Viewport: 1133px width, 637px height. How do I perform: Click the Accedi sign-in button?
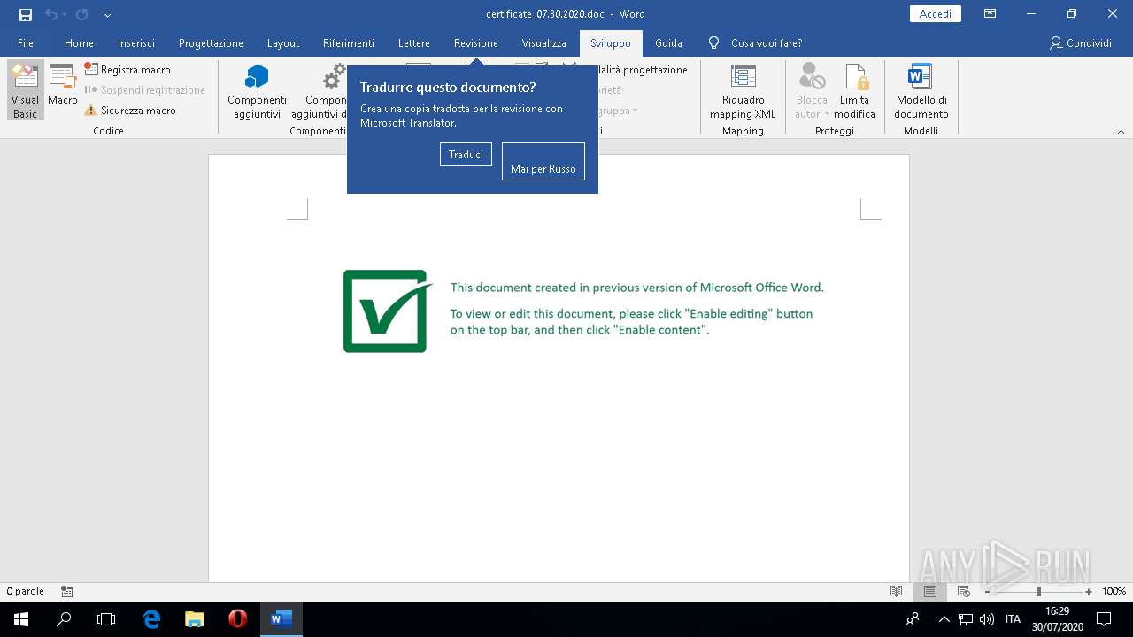tap(936, 14)
